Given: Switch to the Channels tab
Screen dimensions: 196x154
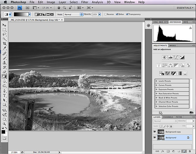Looking at the screenshot, I should tap(168, 117).
